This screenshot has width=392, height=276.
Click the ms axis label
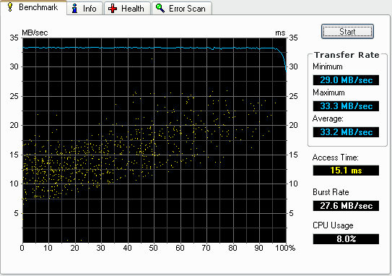click(280, 33)
